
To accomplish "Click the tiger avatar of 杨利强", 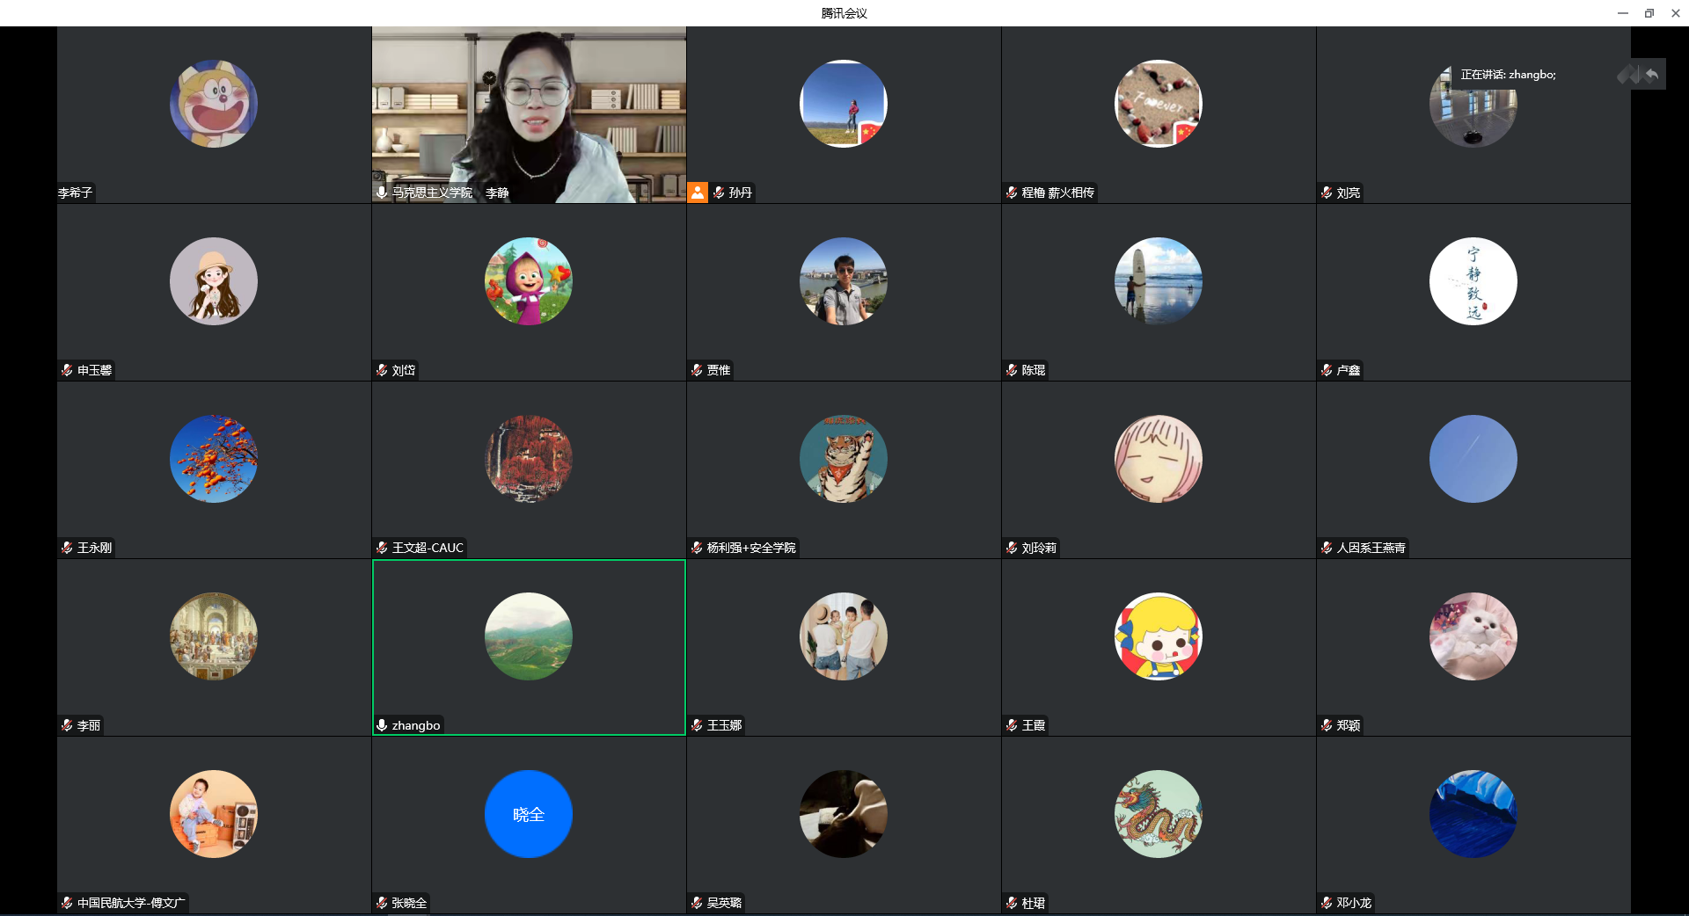I will point(844,459).
